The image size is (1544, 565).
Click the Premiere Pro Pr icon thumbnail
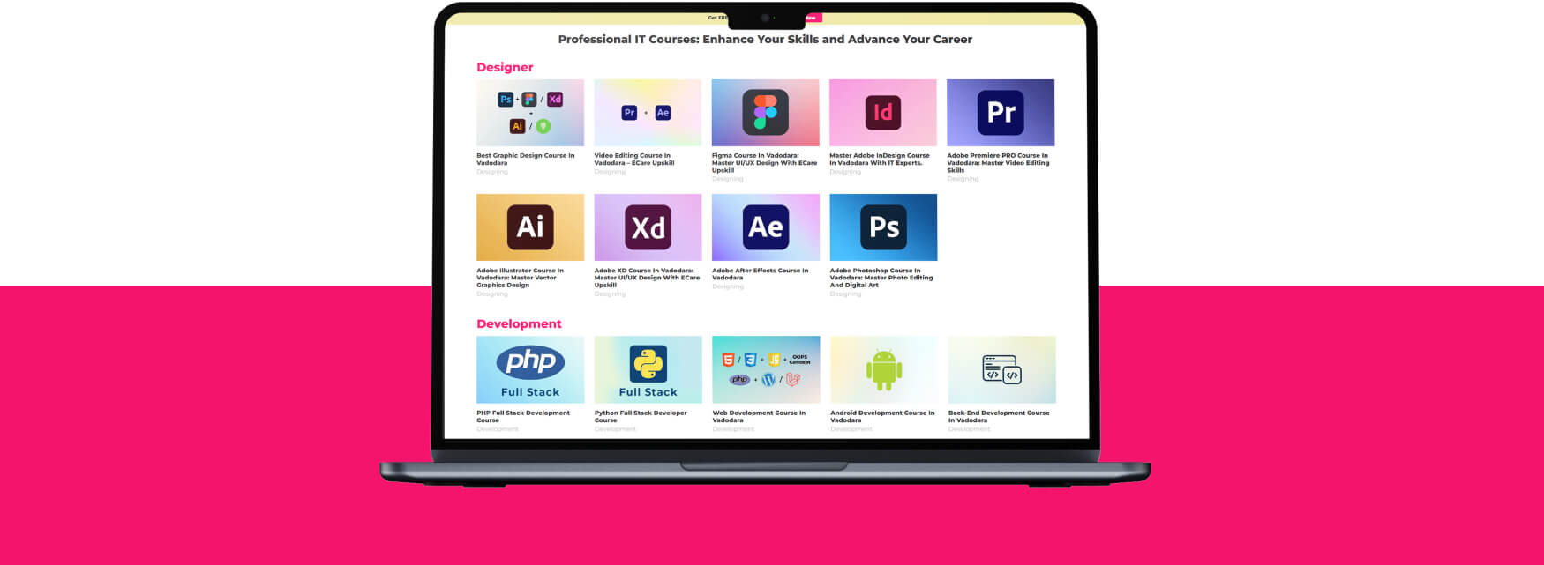point(1001,113)
